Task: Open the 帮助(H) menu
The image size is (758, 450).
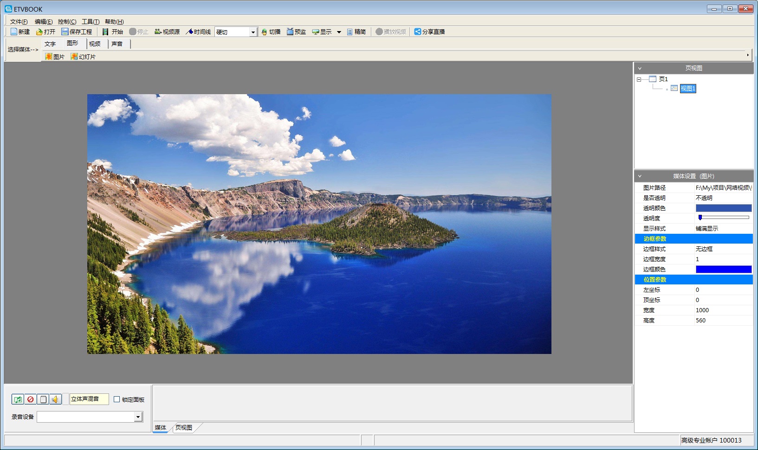Action: click(114, 22)
